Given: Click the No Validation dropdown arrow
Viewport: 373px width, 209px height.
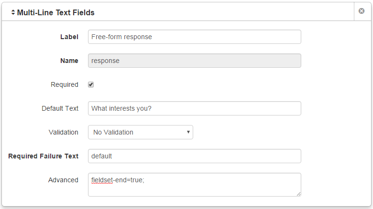Looking at the screenshot, I should [188, 132].
